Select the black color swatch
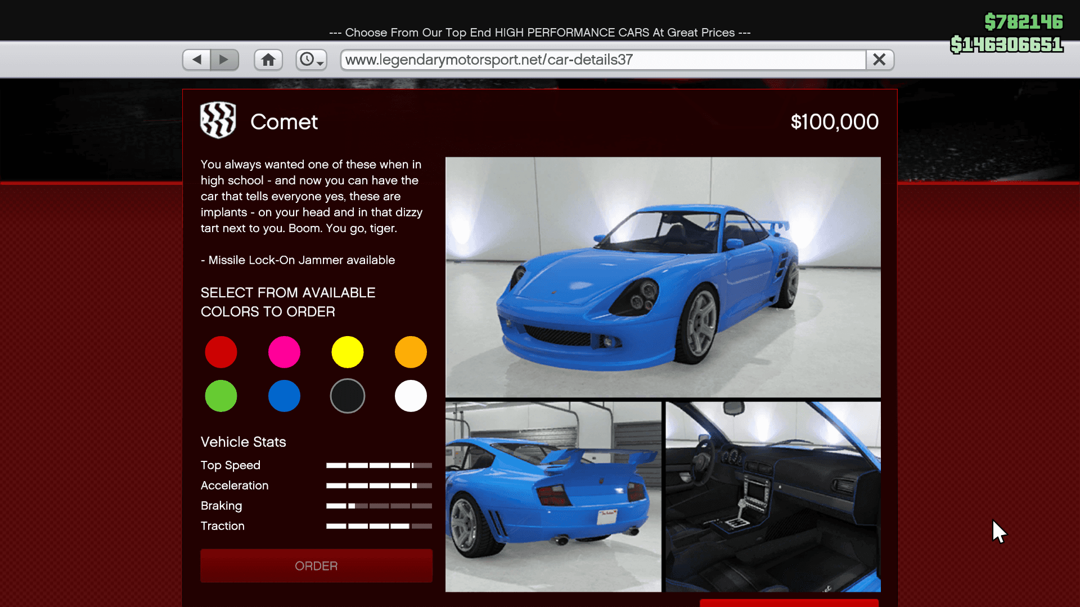The width and height of the screenshot is (1080, 607). coord(348,396)
